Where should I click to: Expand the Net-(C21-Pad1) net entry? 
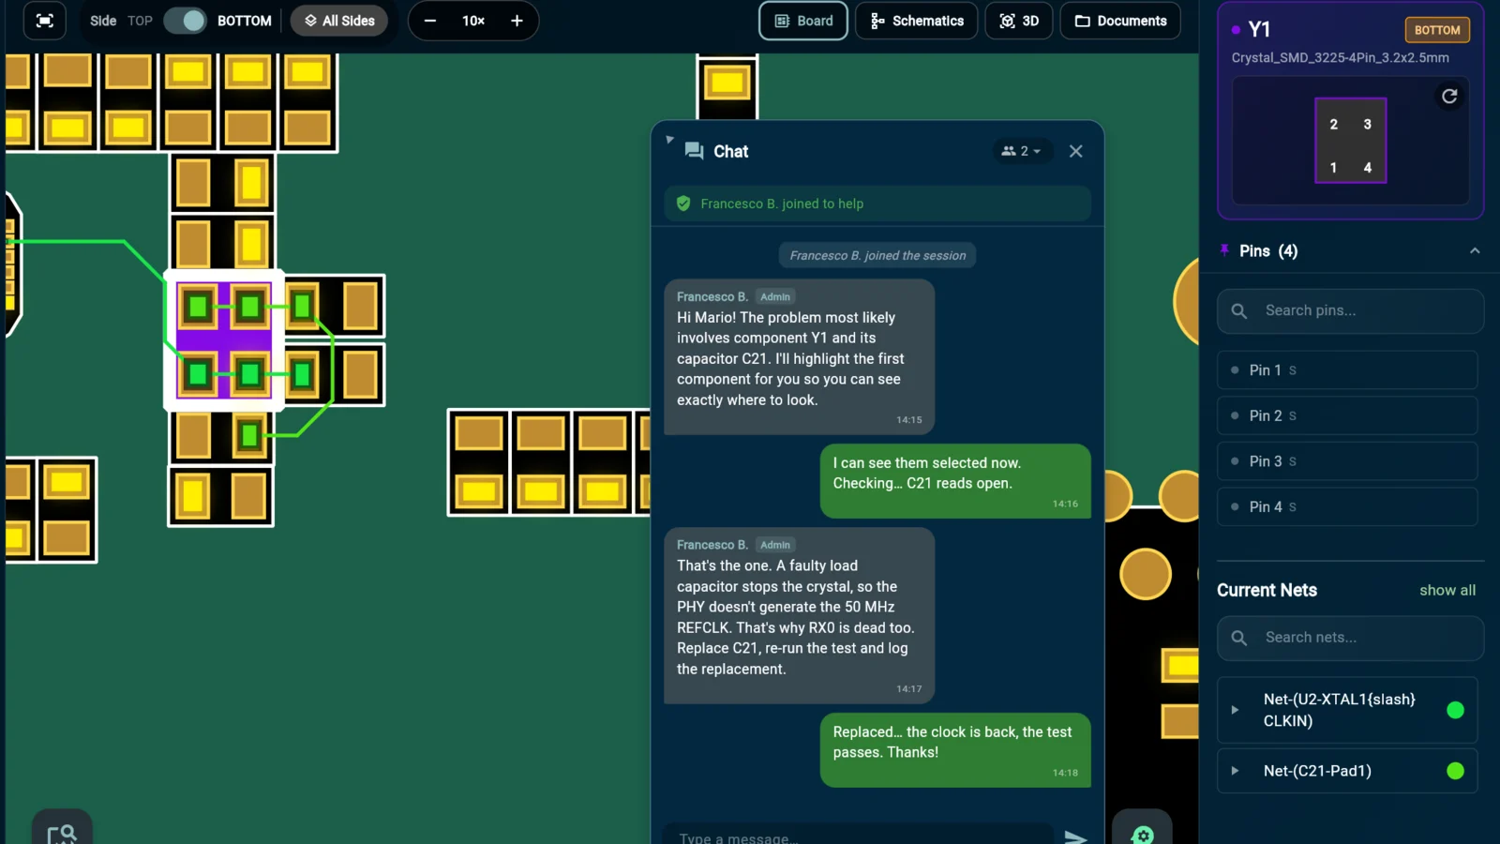tap(1235, 771)
